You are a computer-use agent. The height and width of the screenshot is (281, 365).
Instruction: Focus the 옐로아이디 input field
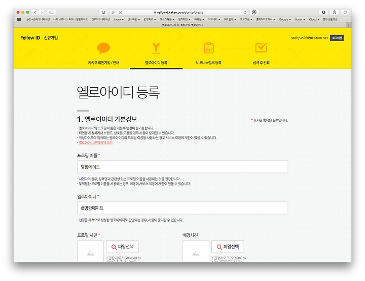182,208
